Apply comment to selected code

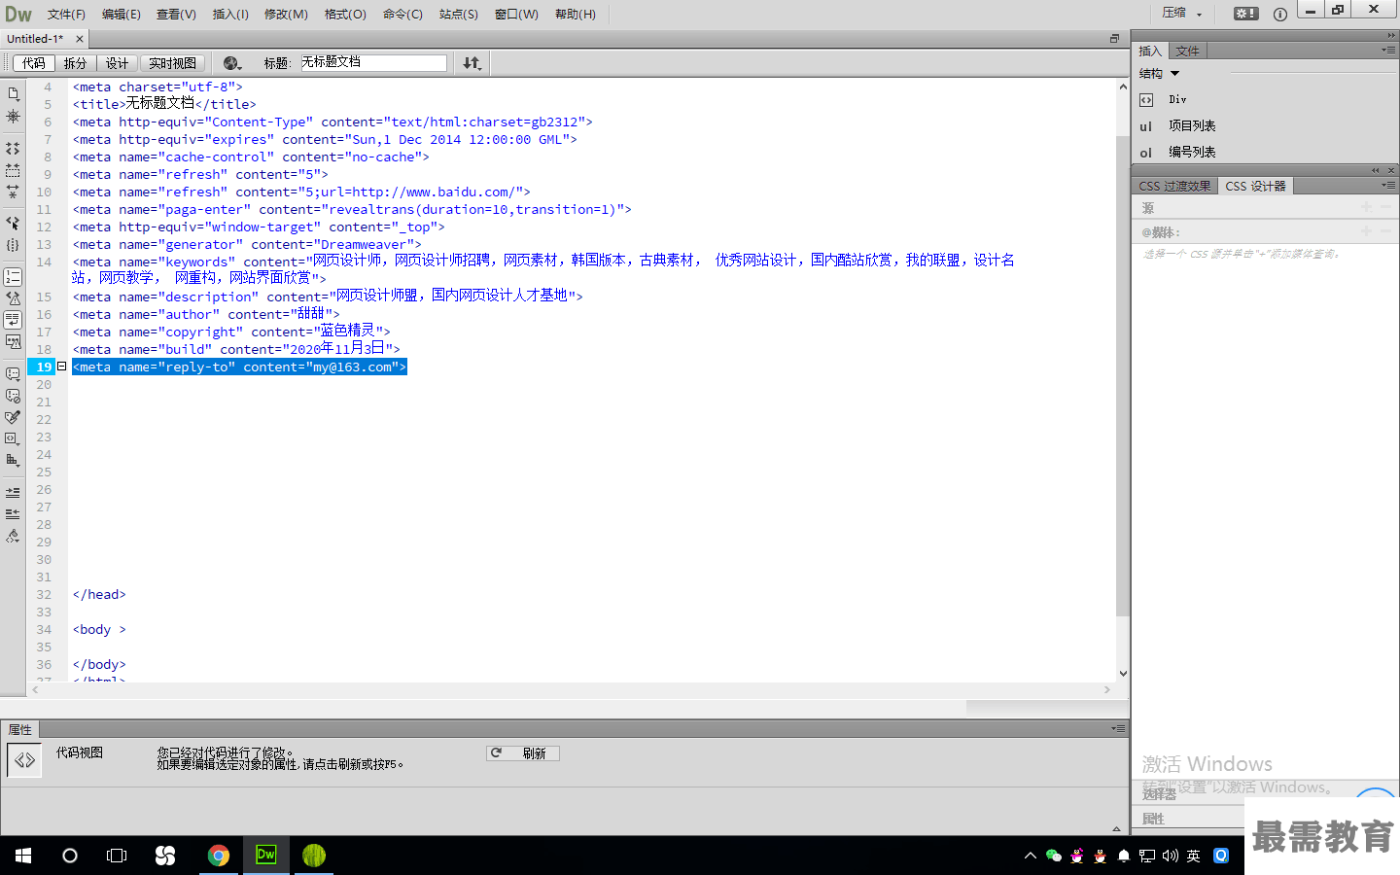click(13, 374)
